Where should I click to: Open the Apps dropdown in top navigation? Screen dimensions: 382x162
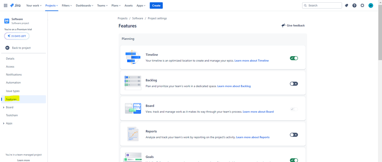[141, 5]
